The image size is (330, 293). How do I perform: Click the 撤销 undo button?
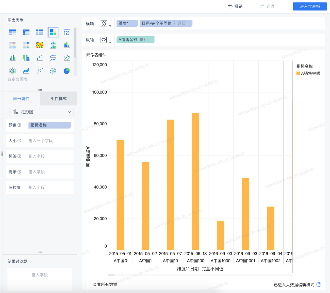click(235, 6)
